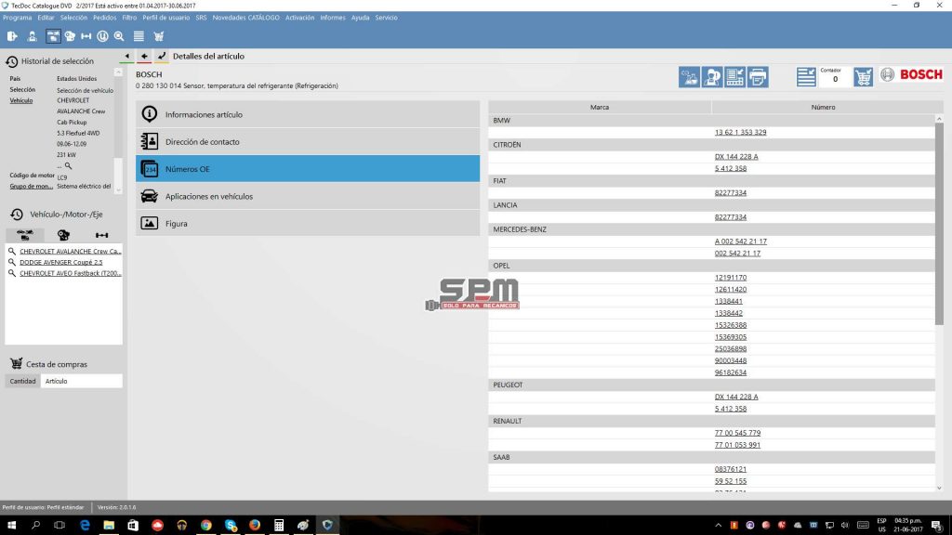The width and height of the screenshot is (952, 535).
Task: Open the magnifier article search toolbar icon
Action: tap(119, 36)
